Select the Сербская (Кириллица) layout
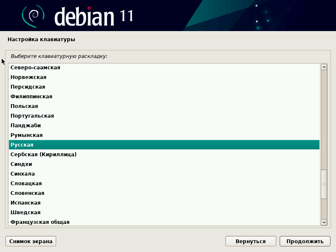Image resolution: width=336 pixels, height=252 pixels. 42,154
